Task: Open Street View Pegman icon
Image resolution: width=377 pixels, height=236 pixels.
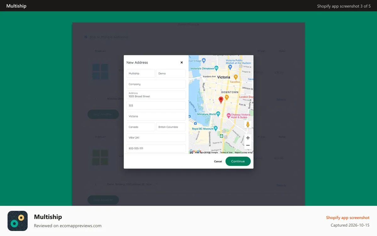Action: click(248, 124)
